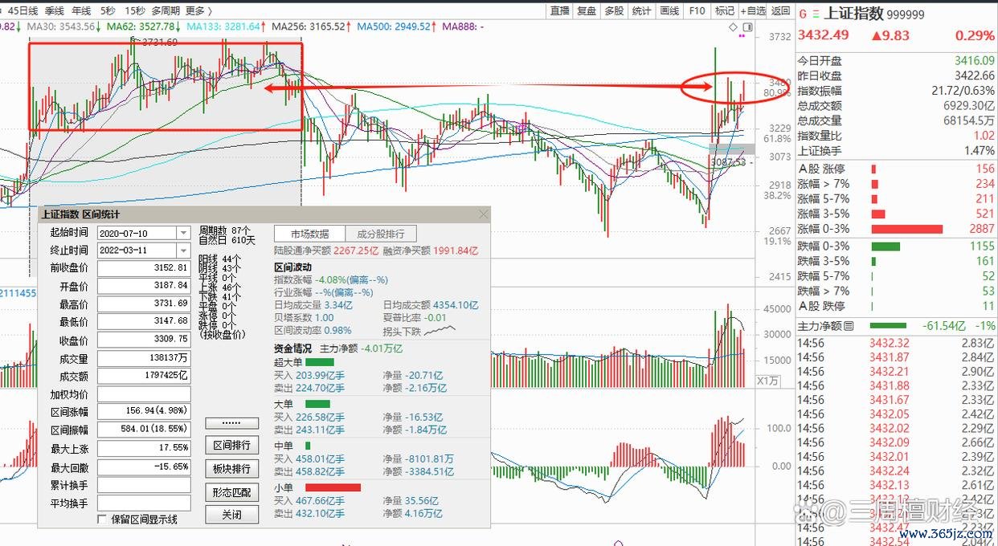The image size is (998, 546).
Task: Expand the 终止时间 date dropdown
Action: [183, 251]
